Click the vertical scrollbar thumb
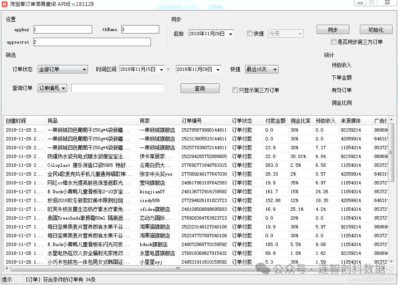Screen dimensions: 398x285 [x=391, y=152]
